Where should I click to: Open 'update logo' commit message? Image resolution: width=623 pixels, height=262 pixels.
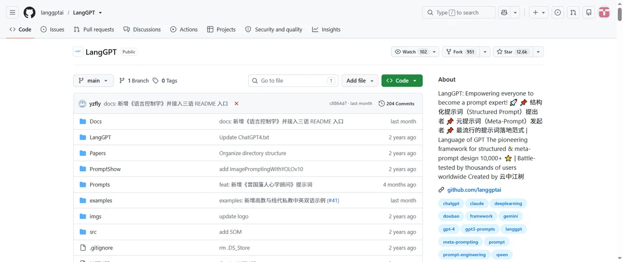[234, 216]
